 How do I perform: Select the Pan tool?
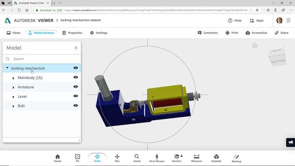tap(117, 158)
